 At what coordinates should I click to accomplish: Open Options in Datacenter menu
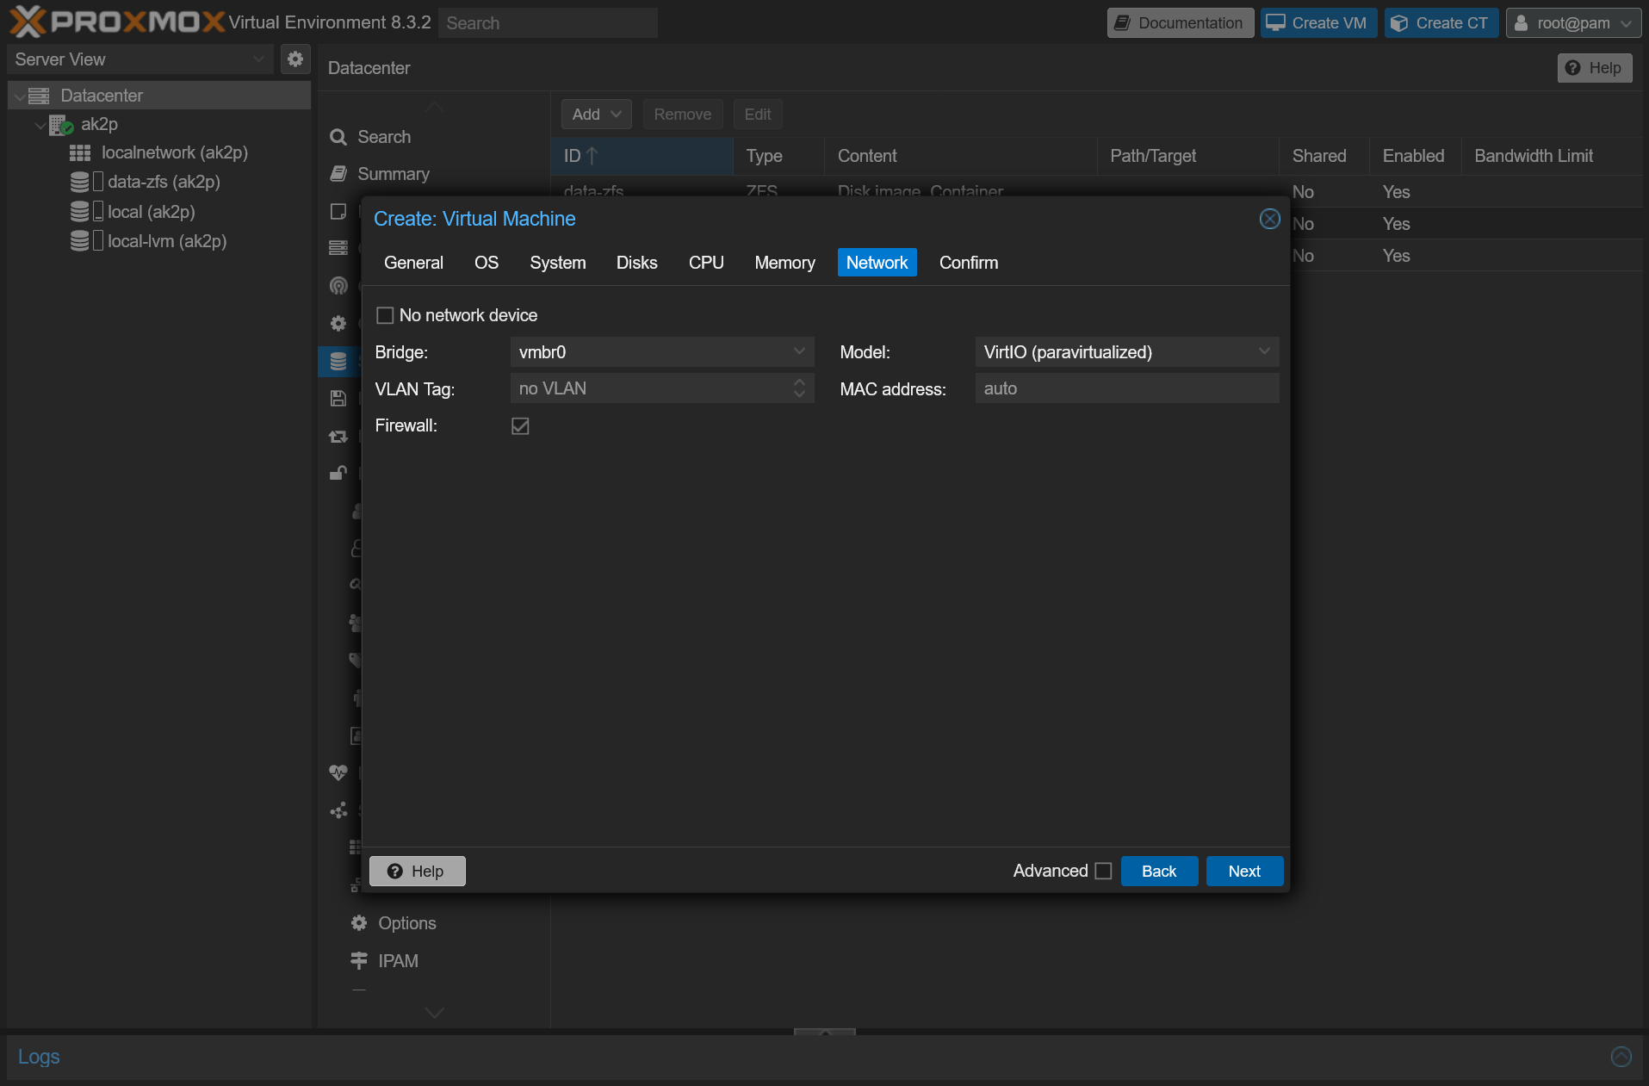[x=407, y=923]
